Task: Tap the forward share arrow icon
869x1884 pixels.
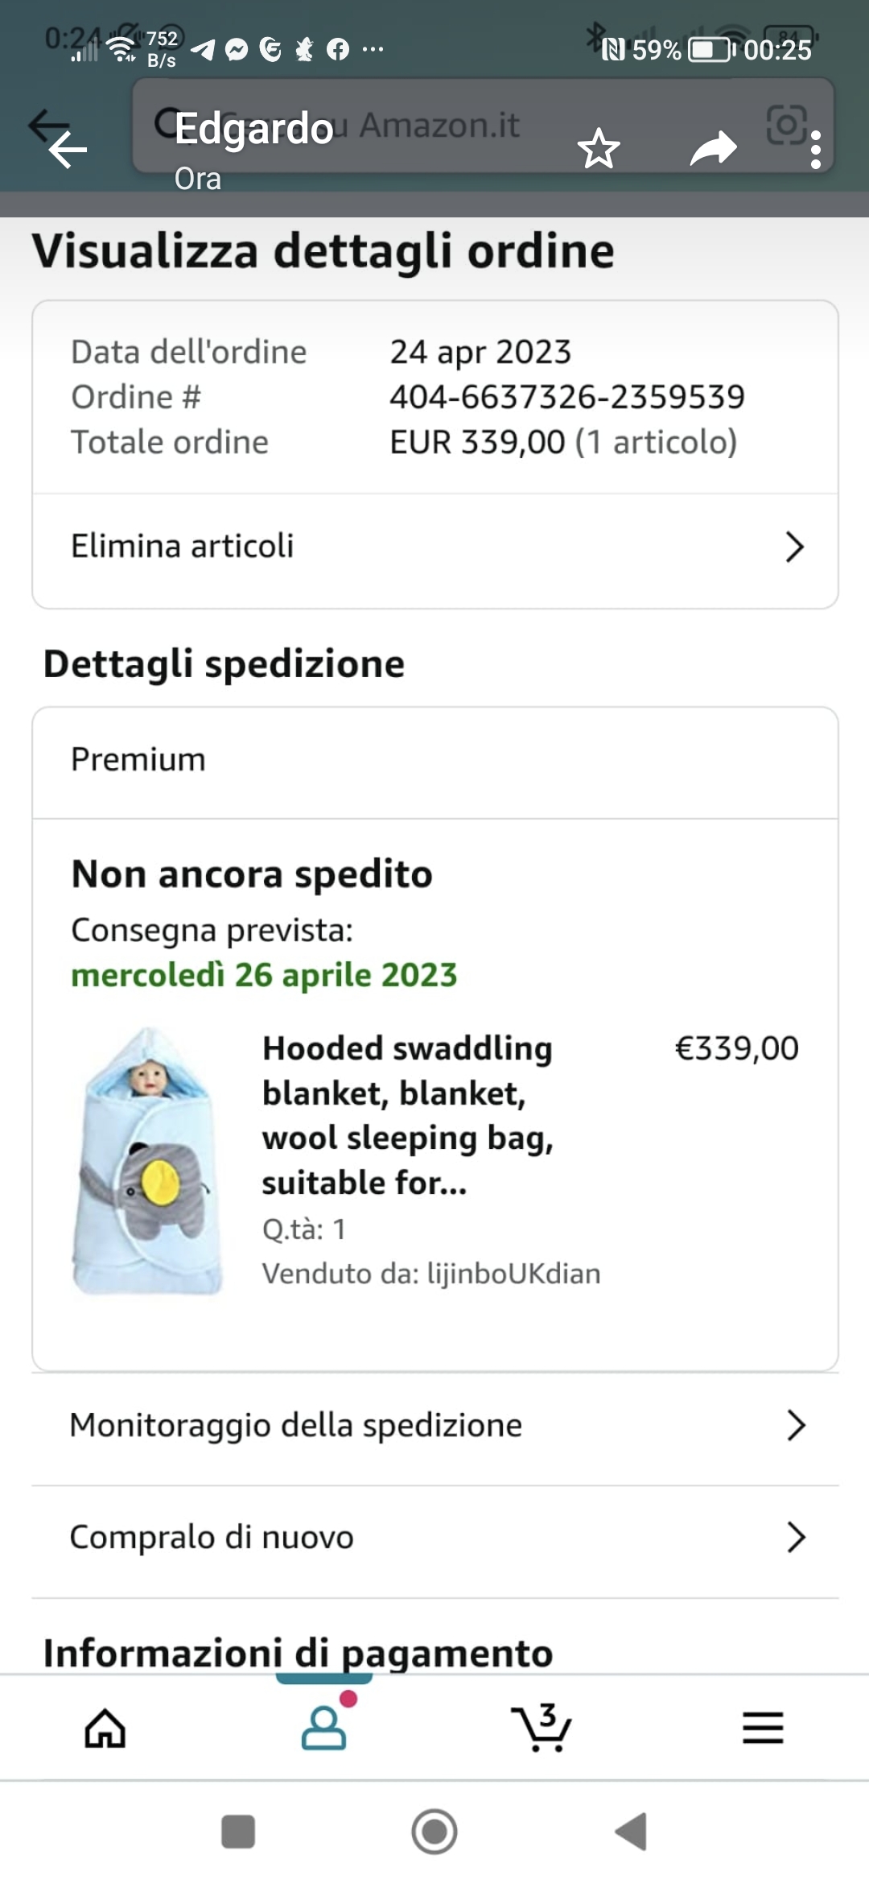Action: point(713,149)
